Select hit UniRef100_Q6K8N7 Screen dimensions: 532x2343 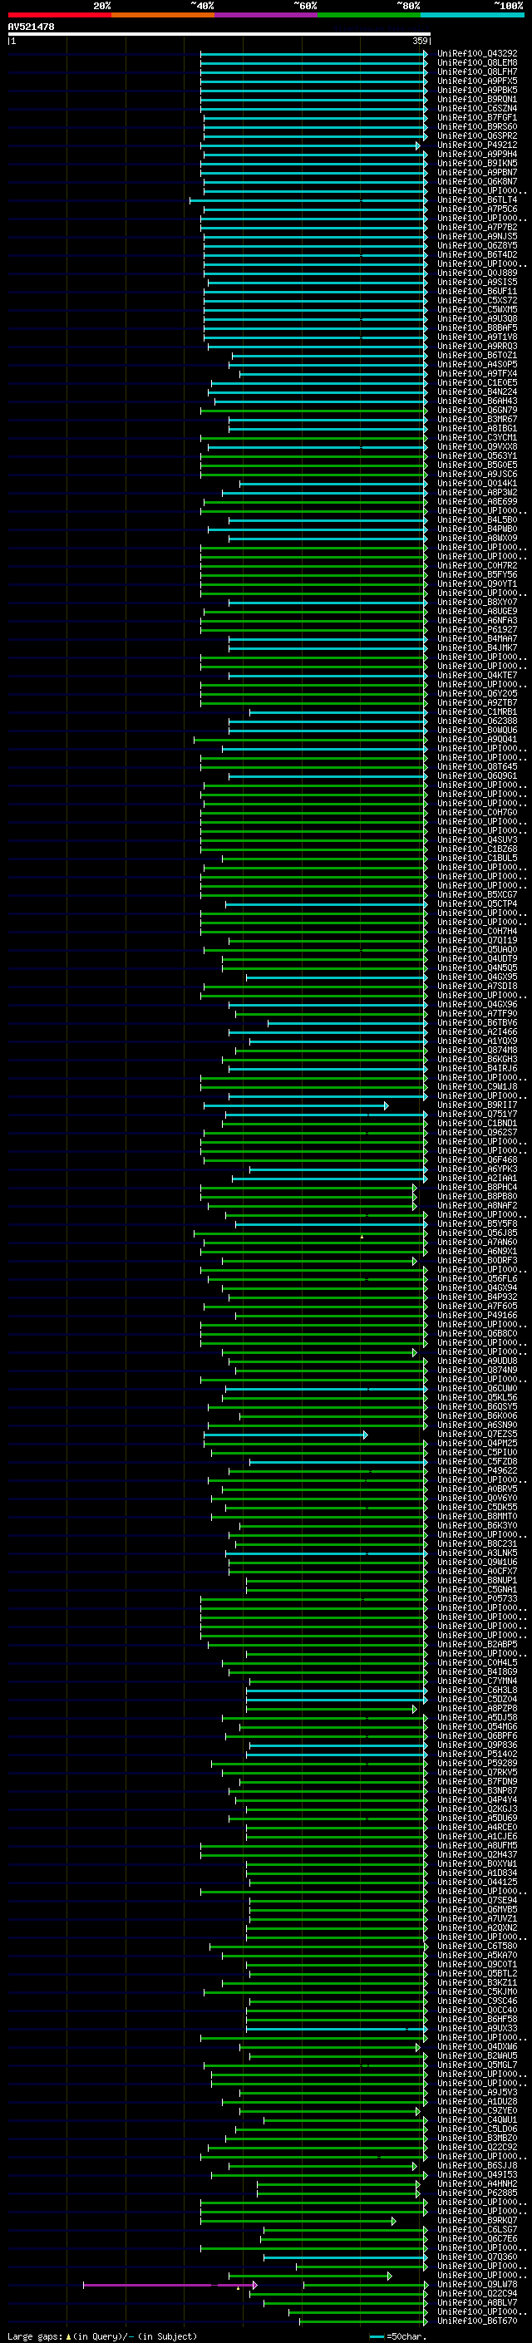pos(476,181)
